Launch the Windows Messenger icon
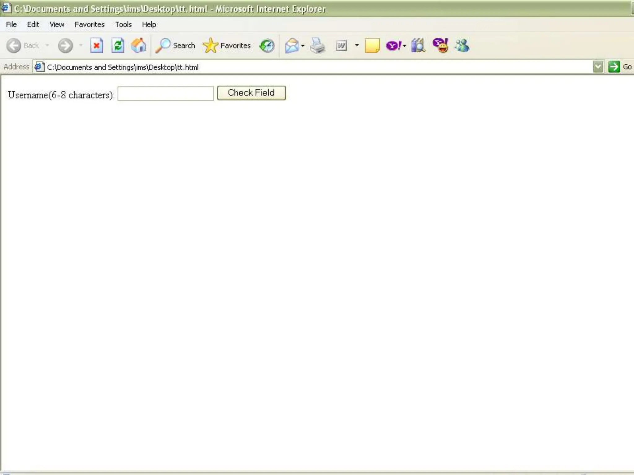 [462, 46]
